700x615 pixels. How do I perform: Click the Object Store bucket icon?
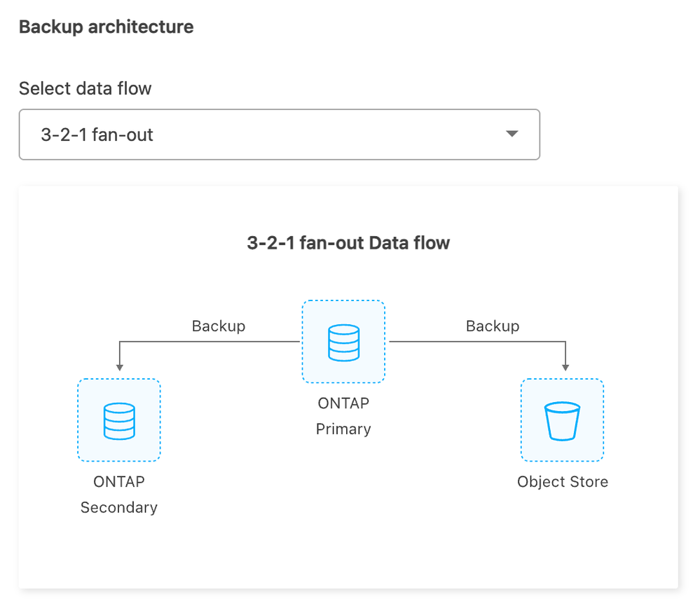coord(562,420)
